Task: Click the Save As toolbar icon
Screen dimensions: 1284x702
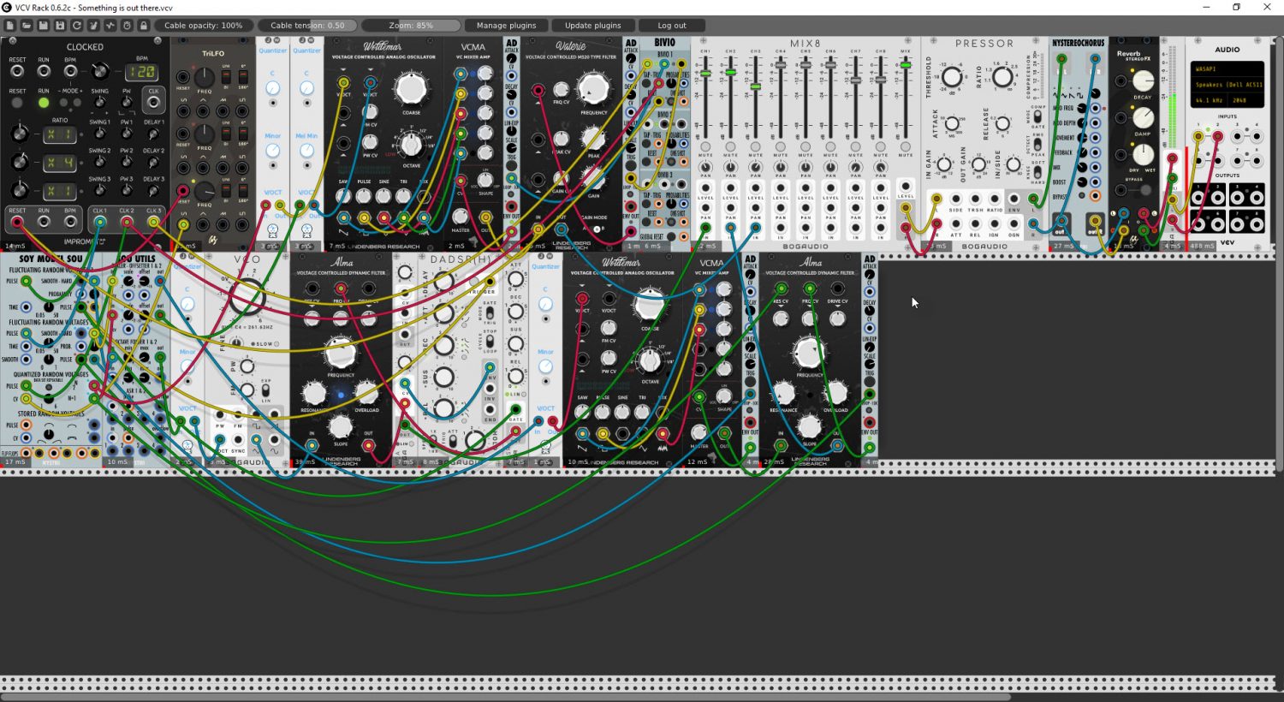Action: (x=60, y=26)
